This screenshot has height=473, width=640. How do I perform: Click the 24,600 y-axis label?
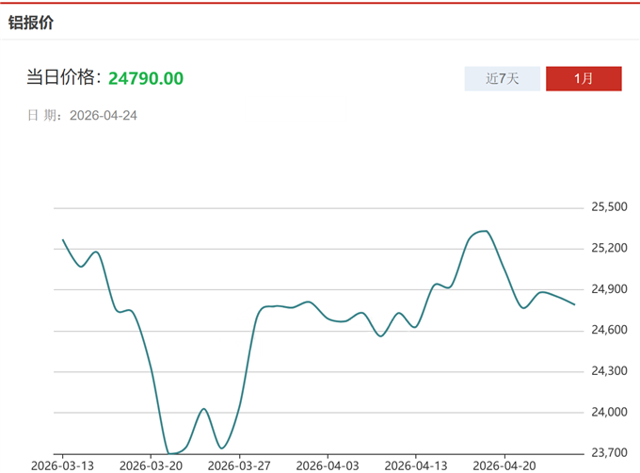click(609, 330)
